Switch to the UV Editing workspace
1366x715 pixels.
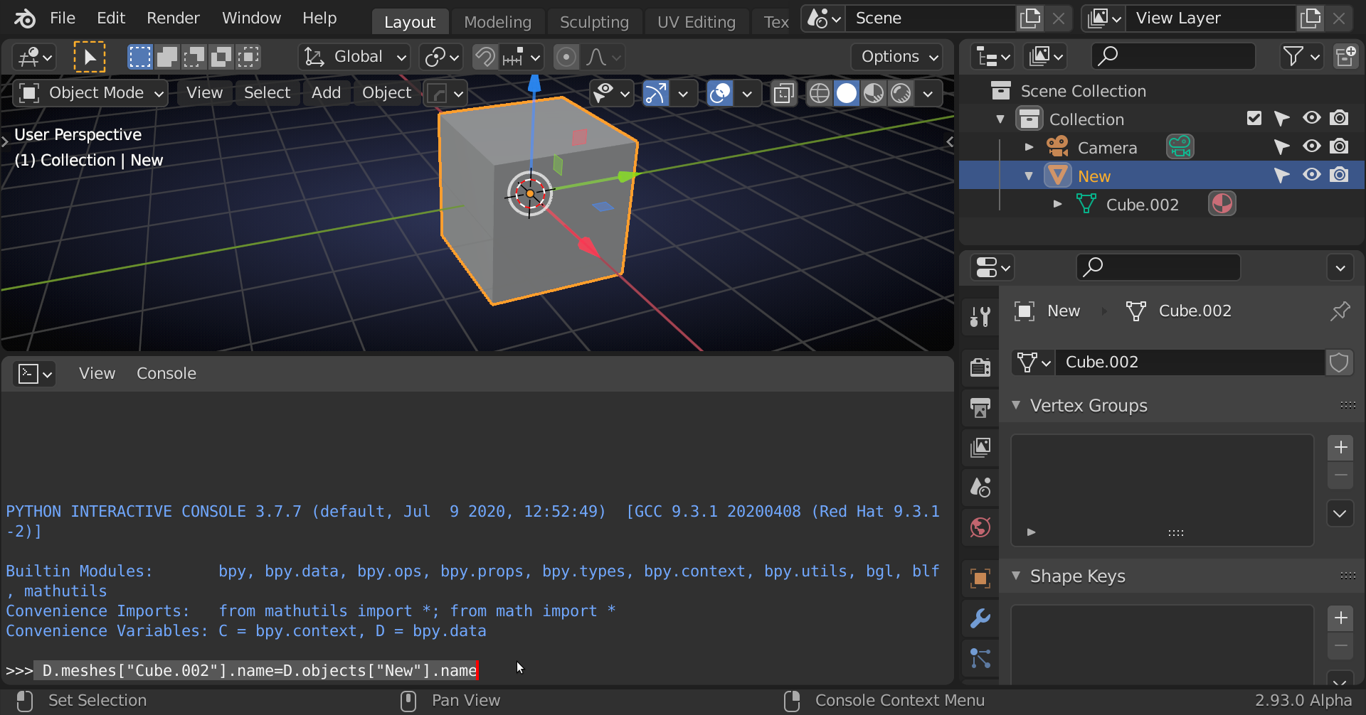pos(696,21)
